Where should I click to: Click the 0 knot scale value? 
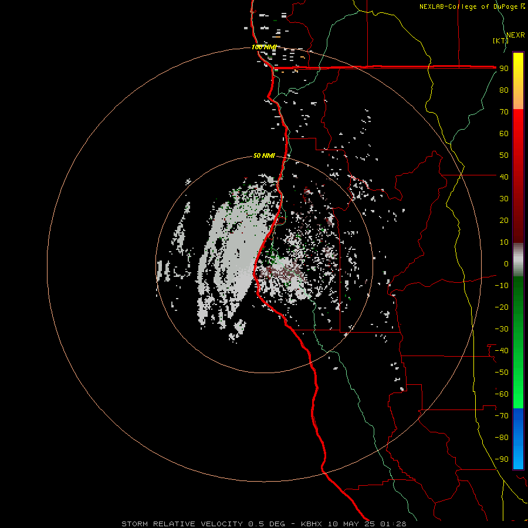point(506,263)
